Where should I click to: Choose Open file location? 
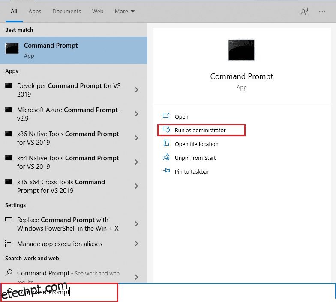pyautogui.click(x=196, y=144)
